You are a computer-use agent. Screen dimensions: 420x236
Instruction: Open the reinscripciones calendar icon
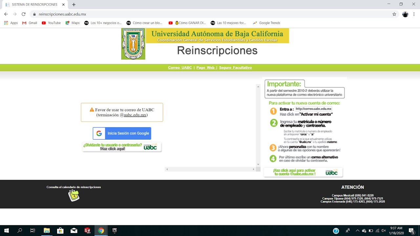pos(74,196)
